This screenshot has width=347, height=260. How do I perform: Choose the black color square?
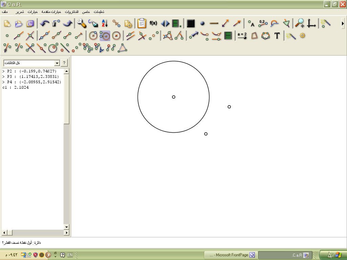click(x=191, y=23)
